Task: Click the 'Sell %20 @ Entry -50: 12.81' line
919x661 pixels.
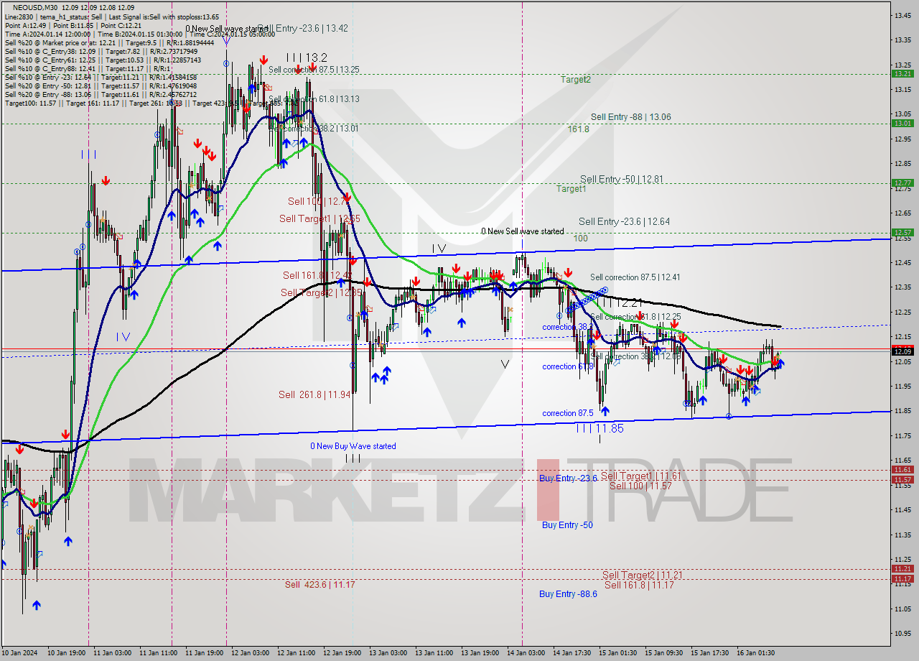Action: [101, 85]
